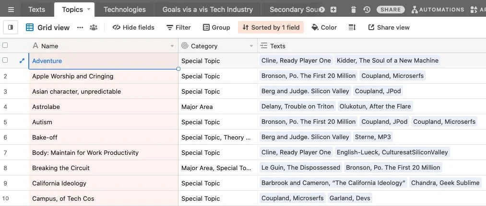Switch to the Technologies tab
This screenshot has height=206, width=486.
pos(125,10)
